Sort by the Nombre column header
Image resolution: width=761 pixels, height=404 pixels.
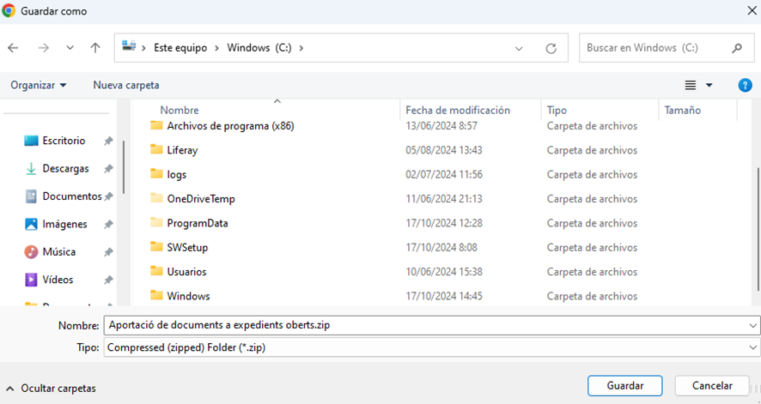180,111
